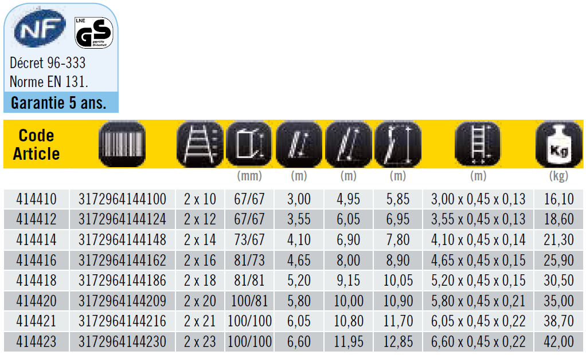This screenshot has height=355, width=586.
Task: Click the working height reach icon
Action: 398,144
